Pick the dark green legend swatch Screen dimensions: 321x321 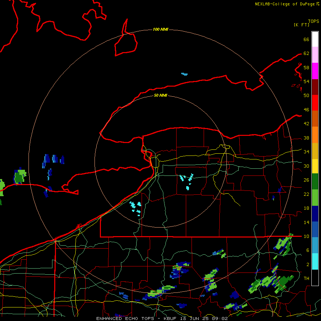[315, 181]
